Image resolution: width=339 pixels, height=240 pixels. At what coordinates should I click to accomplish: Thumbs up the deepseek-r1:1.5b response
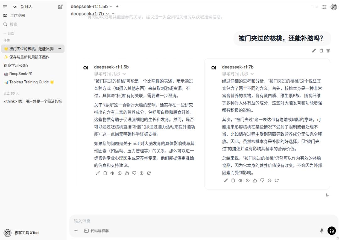[127, 173]
